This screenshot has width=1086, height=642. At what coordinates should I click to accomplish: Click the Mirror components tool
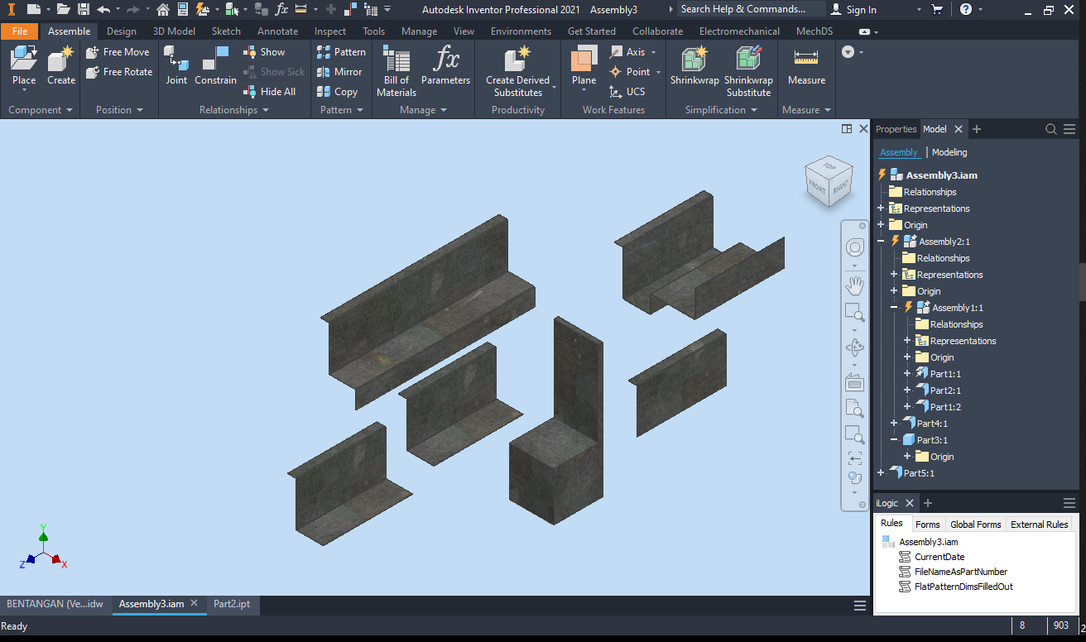[339, 72]
